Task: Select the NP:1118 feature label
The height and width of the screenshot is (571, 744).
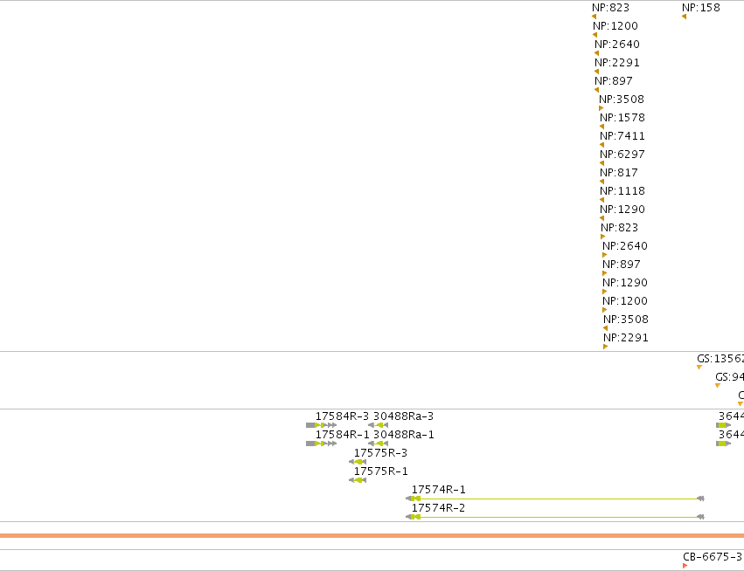Action: click(x=622, y=191)
